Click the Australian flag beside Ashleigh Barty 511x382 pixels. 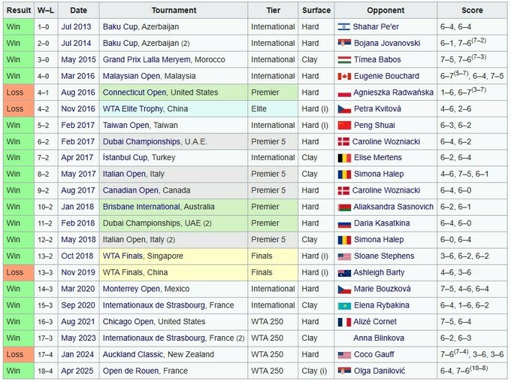344,272
